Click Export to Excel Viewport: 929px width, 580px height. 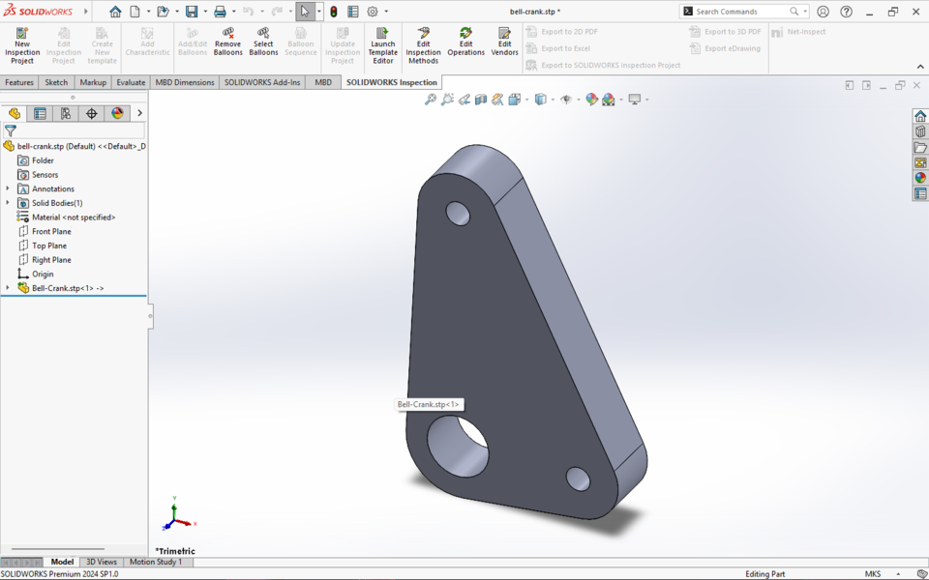(565, 48)
